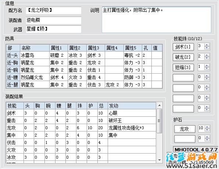Click the empty second charm skill button
Viewport: 219px width, 169px height.
click(x=184, y=139)
